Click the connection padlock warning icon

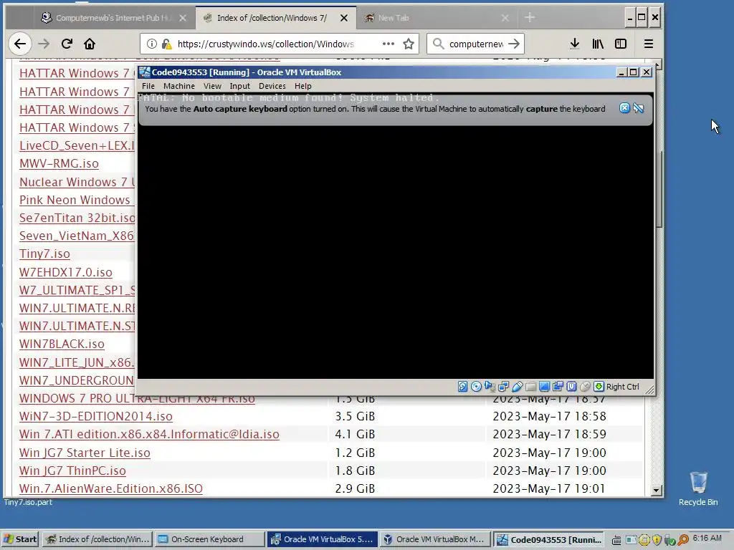coord(166,44)
